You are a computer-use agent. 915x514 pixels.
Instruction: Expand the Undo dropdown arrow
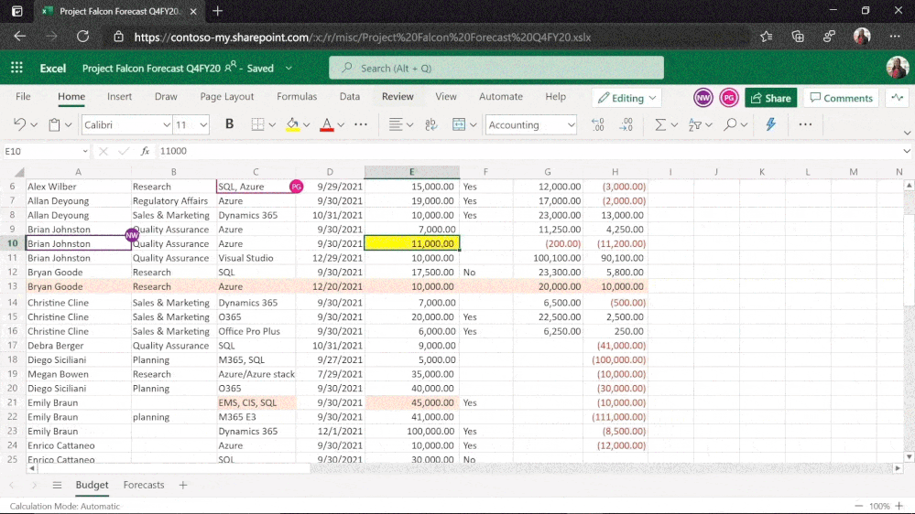pyautogui.click(x=34, y=124)
